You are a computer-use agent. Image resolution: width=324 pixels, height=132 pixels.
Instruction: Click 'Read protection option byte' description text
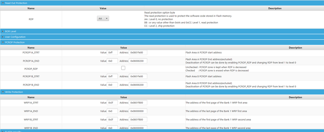(160, 13)
